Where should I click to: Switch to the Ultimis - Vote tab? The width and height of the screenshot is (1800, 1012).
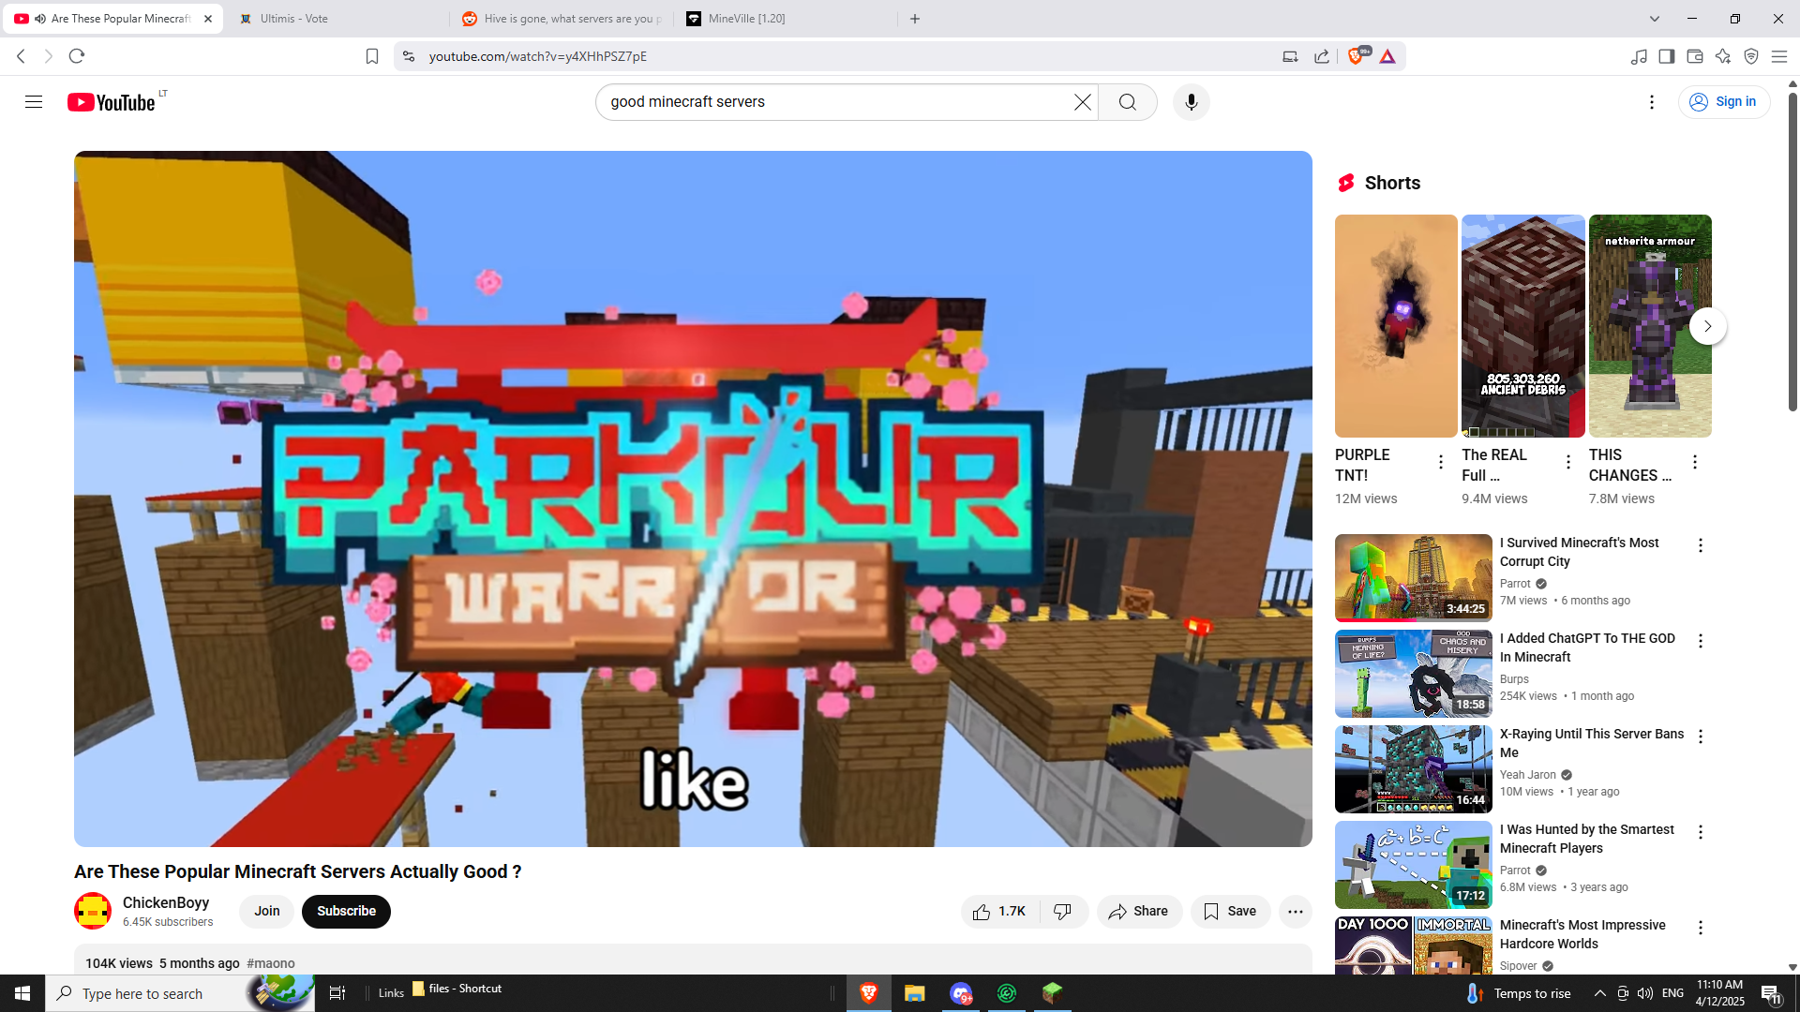click(x=293, y=19)
